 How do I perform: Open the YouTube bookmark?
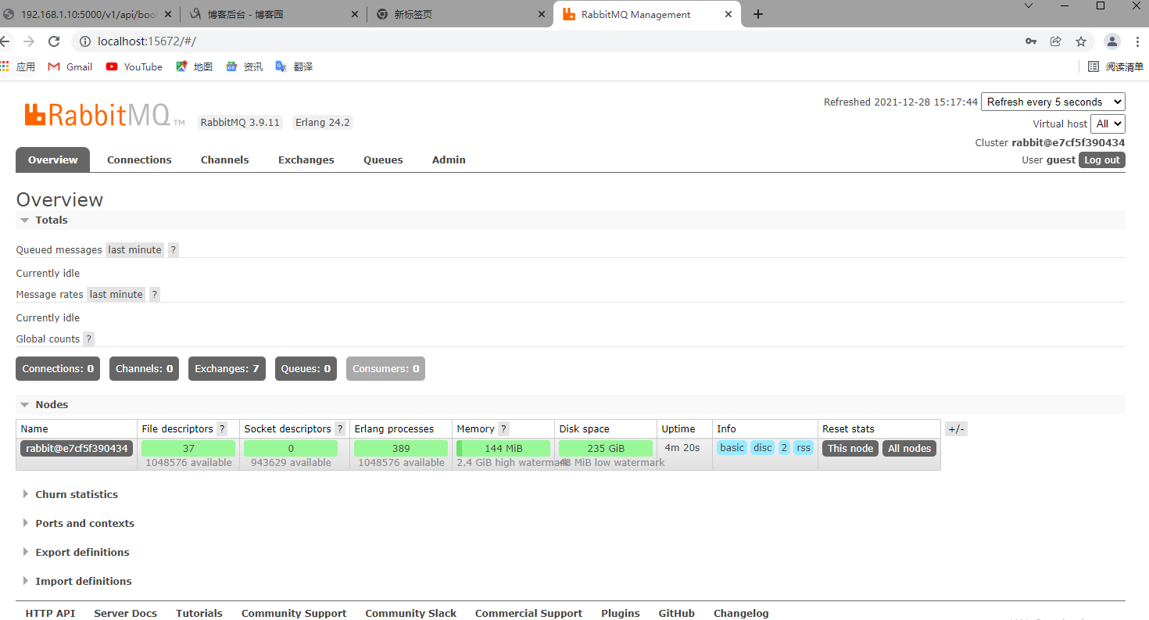point(134,66)
